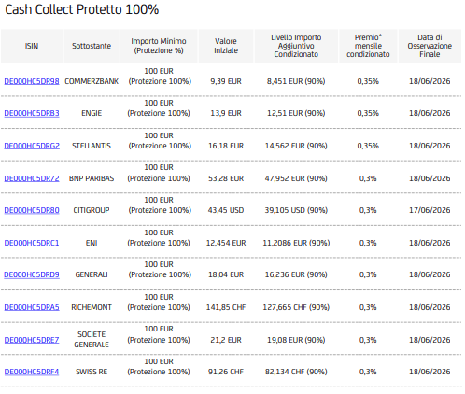Select the COMMERZBANK underlying cell
465x394 pixels.
(92, 81)
